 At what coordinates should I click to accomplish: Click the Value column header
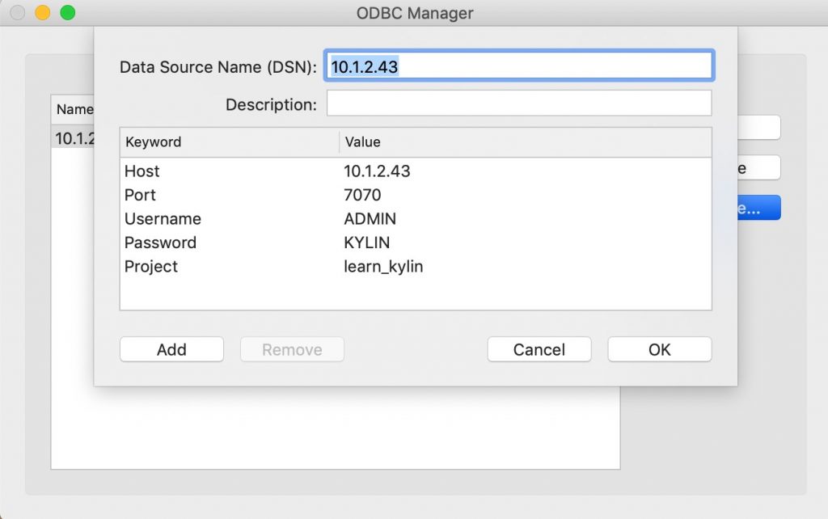coord(362,141)
